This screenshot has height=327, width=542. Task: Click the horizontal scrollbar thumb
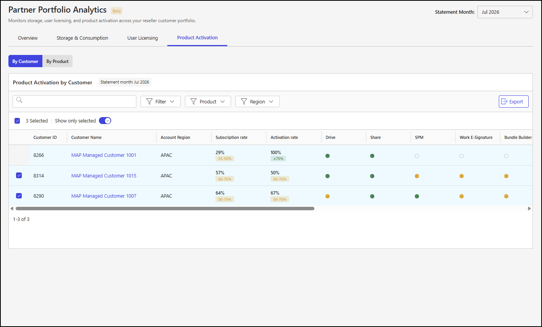point(165,209)
